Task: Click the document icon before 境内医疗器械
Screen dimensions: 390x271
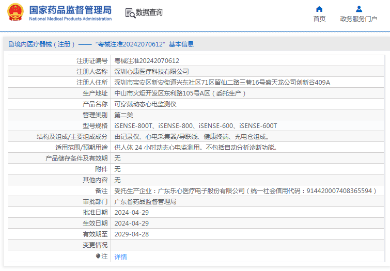Action: click(x=11, y=44)
